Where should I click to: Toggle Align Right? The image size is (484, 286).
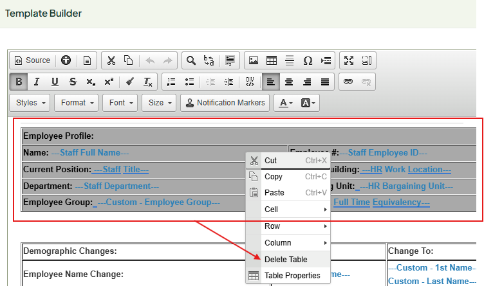coord(307,82)
